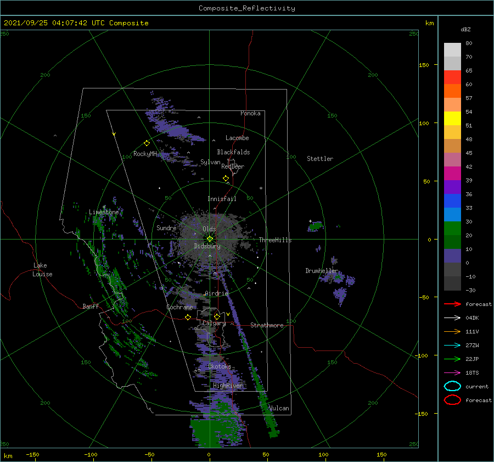
Task: Pick the slate purple swatch between 10 and 0
Action: point(452,255)
